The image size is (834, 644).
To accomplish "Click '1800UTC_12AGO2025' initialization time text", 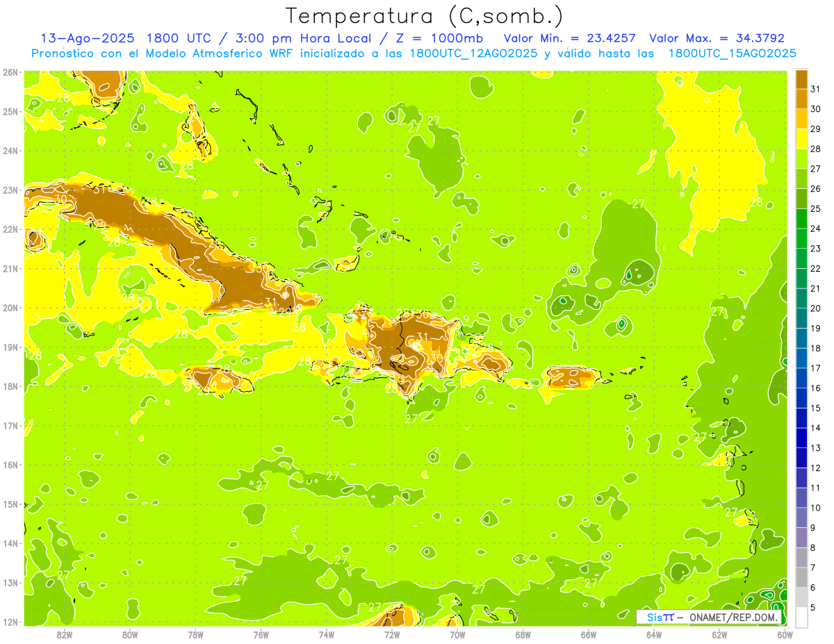I will pyautogui.click(x=473, y=53).
